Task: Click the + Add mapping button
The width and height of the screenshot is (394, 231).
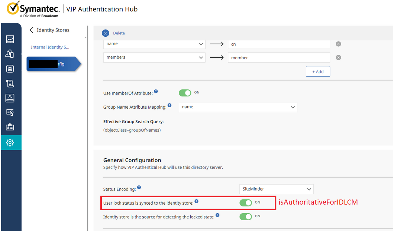Action: pos(318,72)
